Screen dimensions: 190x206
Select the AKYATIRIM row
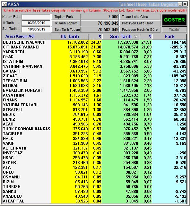pos(95,95)
